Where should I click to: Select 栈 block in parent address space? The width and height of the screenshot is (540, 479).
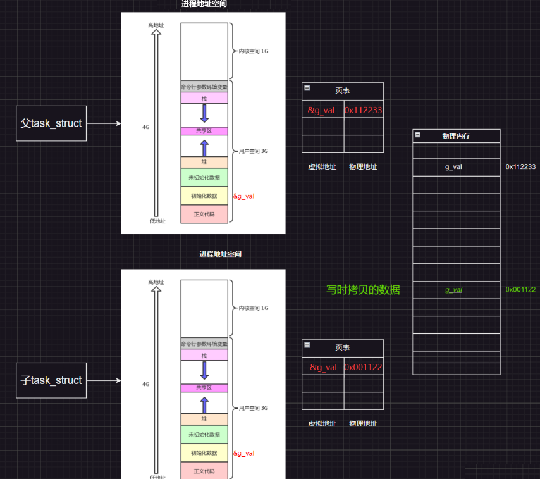204,98
